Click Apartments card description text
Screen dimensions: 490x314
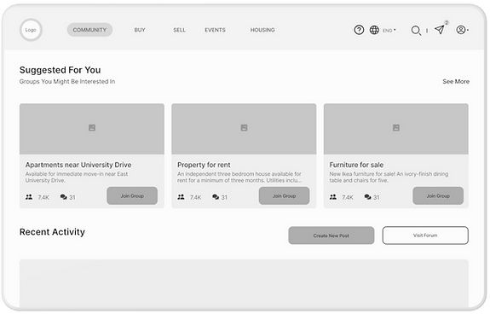77,177
